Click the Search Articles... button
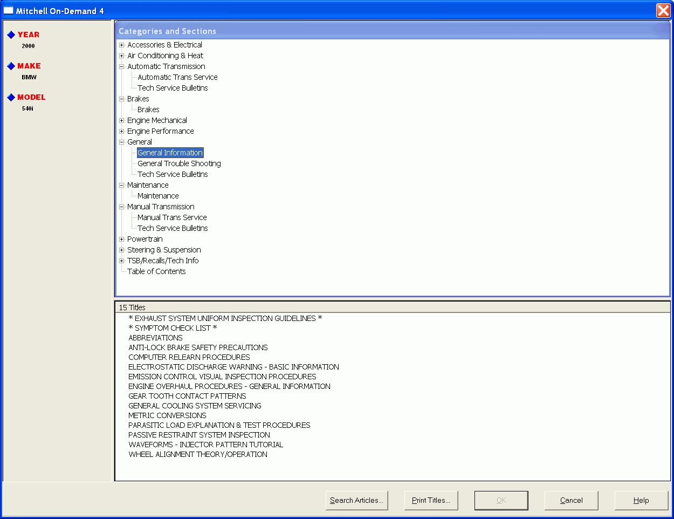674x519 pixels. point(357,501)
